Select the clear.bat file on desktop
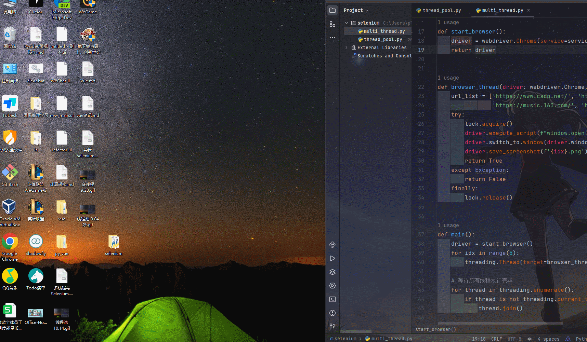 [36, 73]
